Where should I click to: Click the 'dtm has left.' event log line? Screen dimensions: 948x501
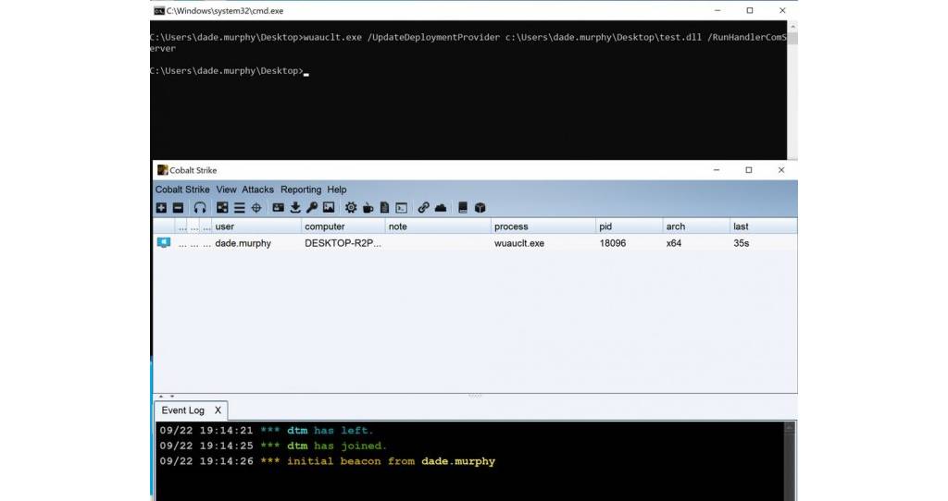click(266, 431)
